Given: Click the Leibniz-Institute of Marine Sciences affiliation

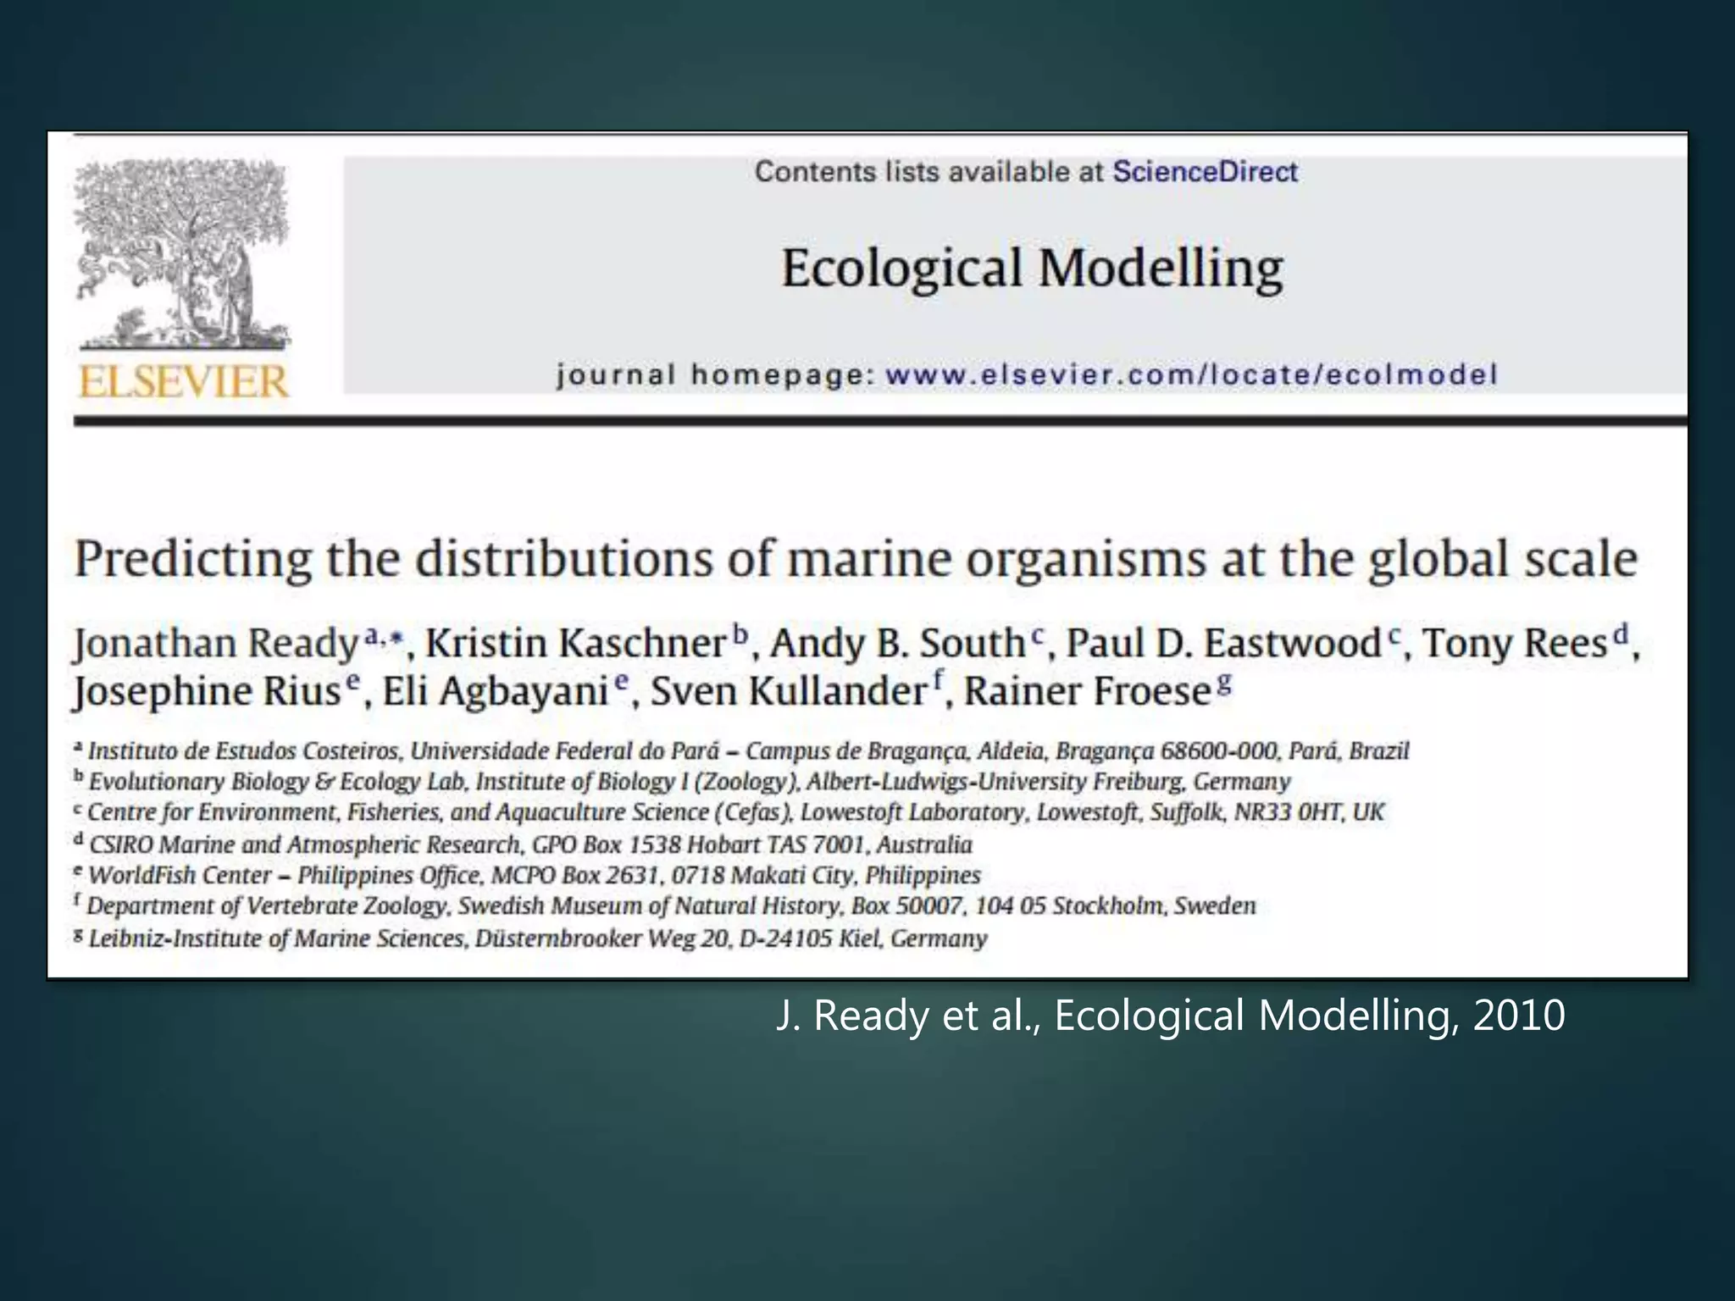Looking at the screenshot, I should click(531, 938).
